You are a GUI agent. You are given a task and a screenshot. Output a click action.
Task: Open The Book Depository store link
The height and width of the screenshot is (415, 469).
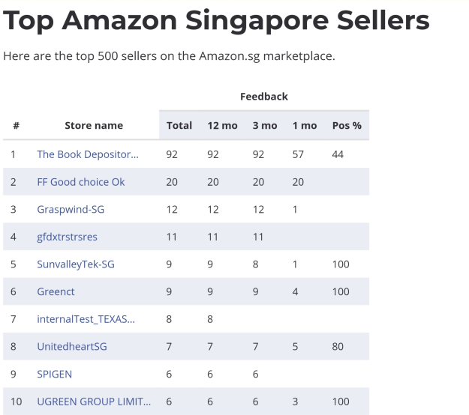click(88, 154)
